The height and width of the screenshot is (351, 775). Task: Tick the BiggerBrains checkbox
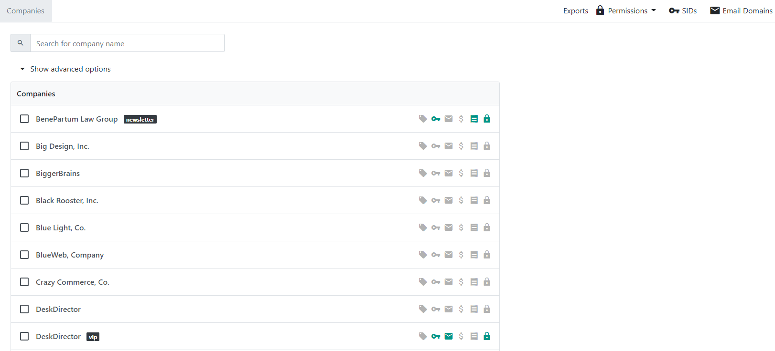coord(24,173)
